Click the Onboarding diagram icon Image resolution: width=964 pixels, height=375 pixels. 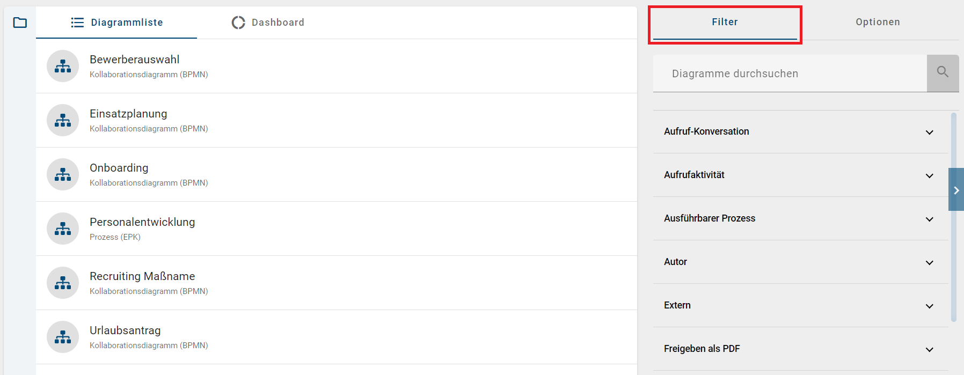tap(63, 174)
